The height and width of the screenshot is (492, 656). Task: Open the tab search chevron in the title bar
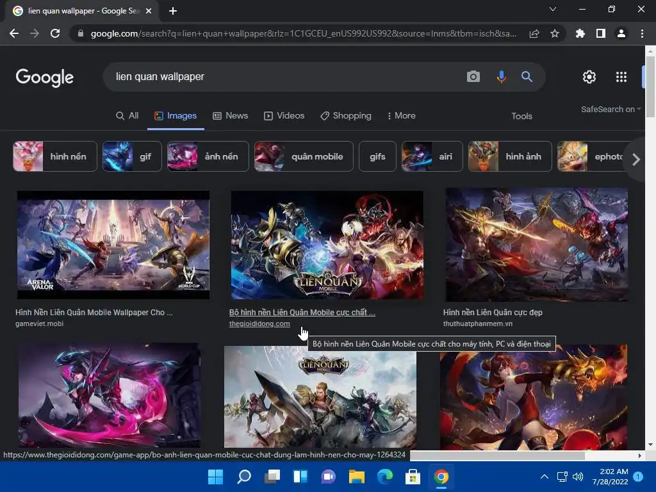[553, 9]
